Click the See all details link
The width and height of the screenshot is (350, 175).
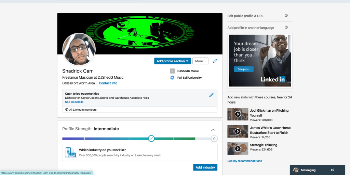tap(74, 102)
